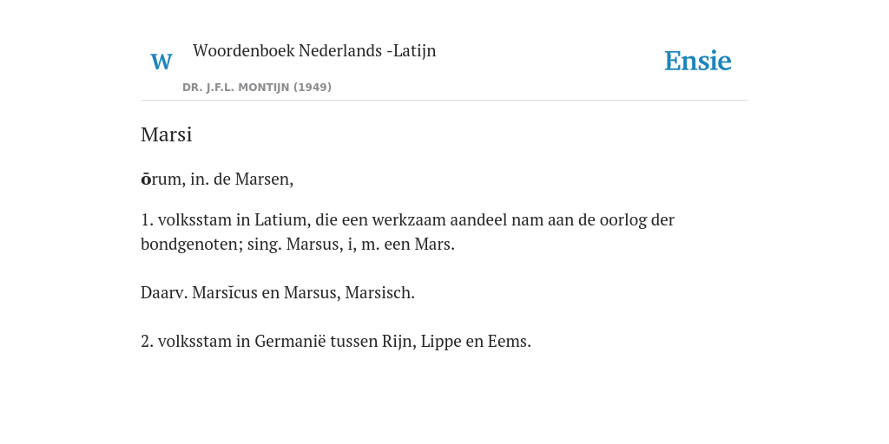Screen dimensions: 889x444
Task: Click the word 'Latium' in definition one
Action: [x=280, y=219]
